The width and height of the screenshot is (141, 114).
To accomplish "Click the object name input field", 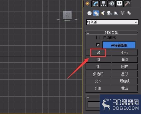I will coord(94,104).
